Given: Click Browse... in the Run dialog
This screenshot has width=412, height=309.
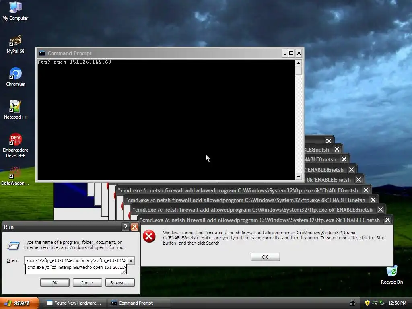Looking at the screenshot, I should pyautogui.click(x=120, y=283).
